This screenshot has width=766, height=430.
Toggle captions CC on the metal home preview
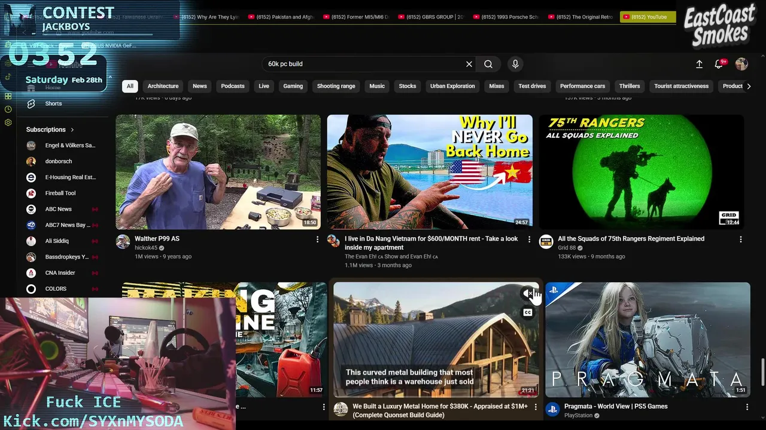tap(527, 312)
